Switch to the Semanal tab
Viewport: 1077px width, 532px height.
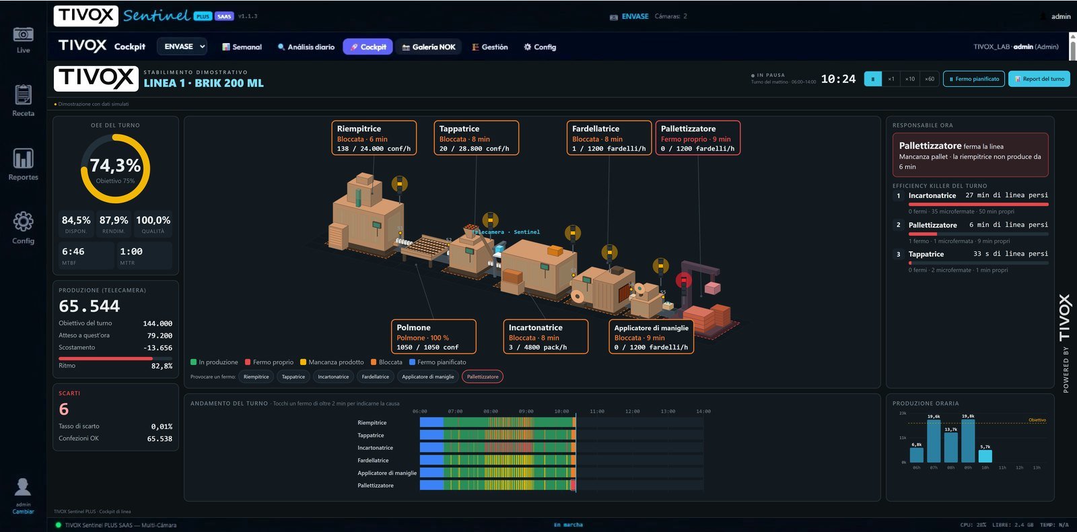point(242,47)
